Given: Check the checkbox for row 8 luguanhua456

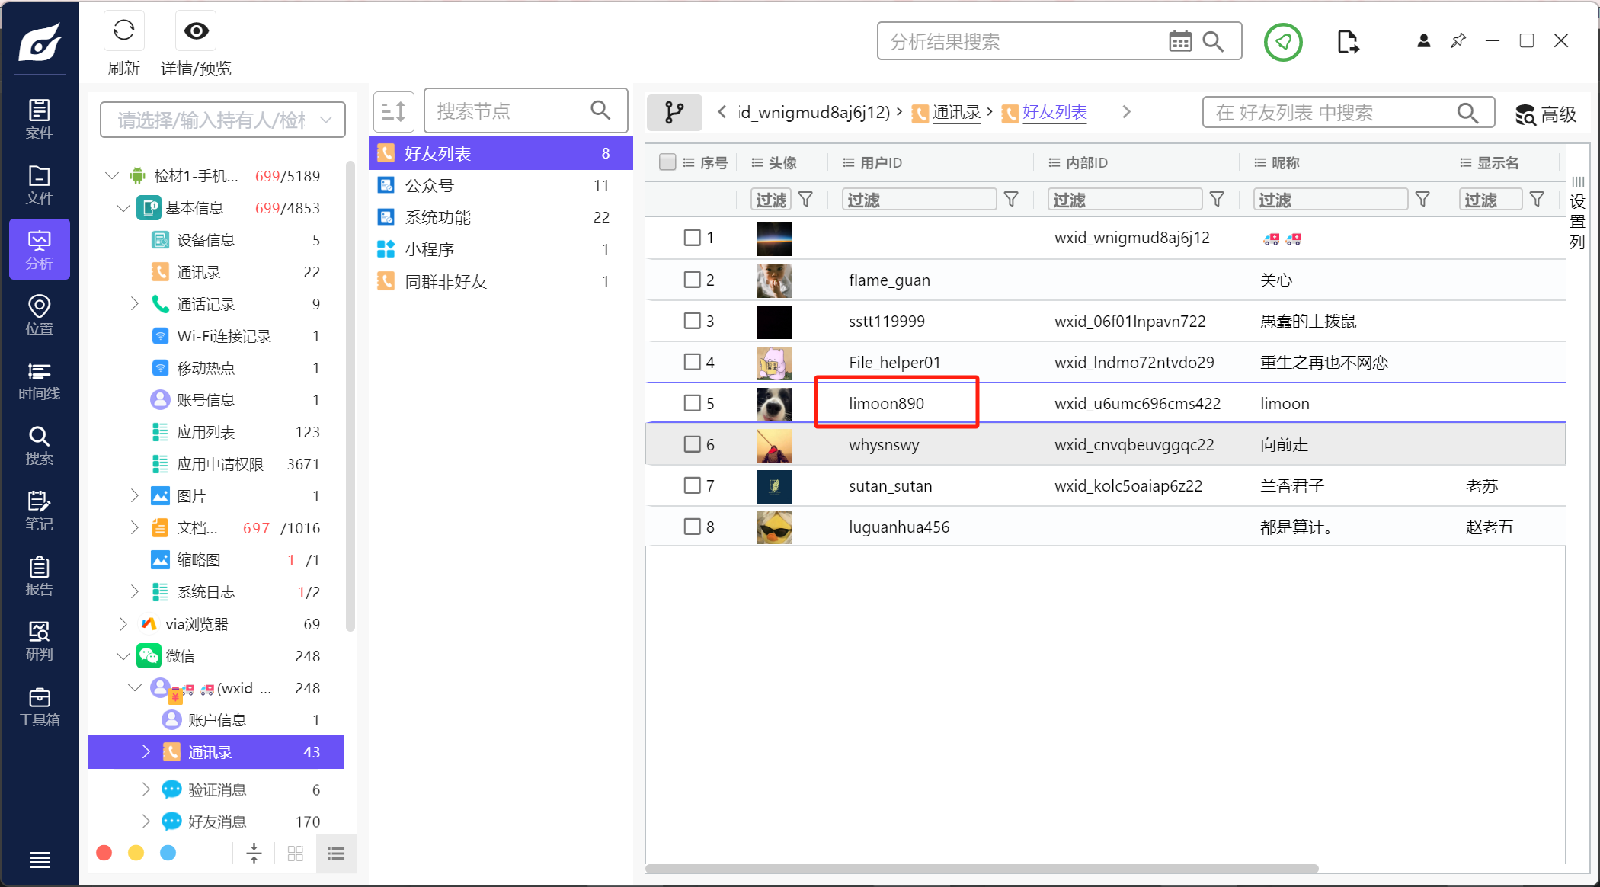Looking at the screenshot, I should click(692, 527).
